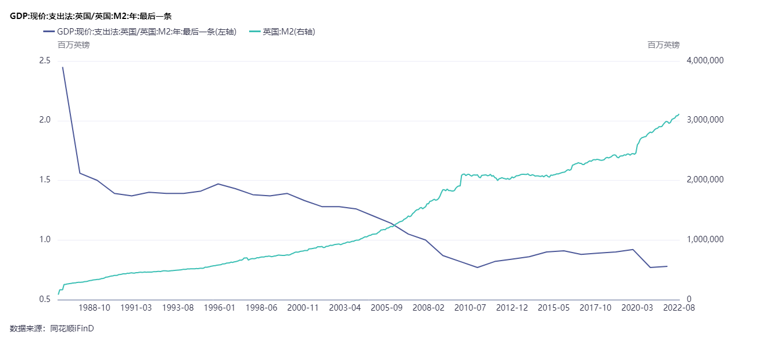Image resolution: width=763 pixels, height=344 pixels.
Task: Click the 2000-11 x-axis label
Action: click(303, 308)
